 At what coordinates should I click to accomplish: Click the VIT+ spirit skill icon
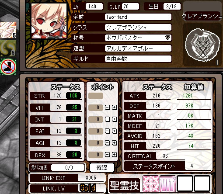pos(168,184)
